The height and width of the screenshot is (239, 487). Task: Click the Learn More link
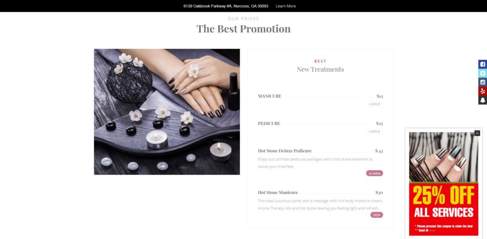[286, 6]
